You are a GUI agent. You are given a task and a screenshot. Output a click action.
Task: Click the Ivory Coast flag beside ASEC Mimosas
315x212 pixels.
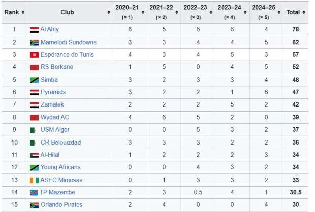tap(35, 180)
